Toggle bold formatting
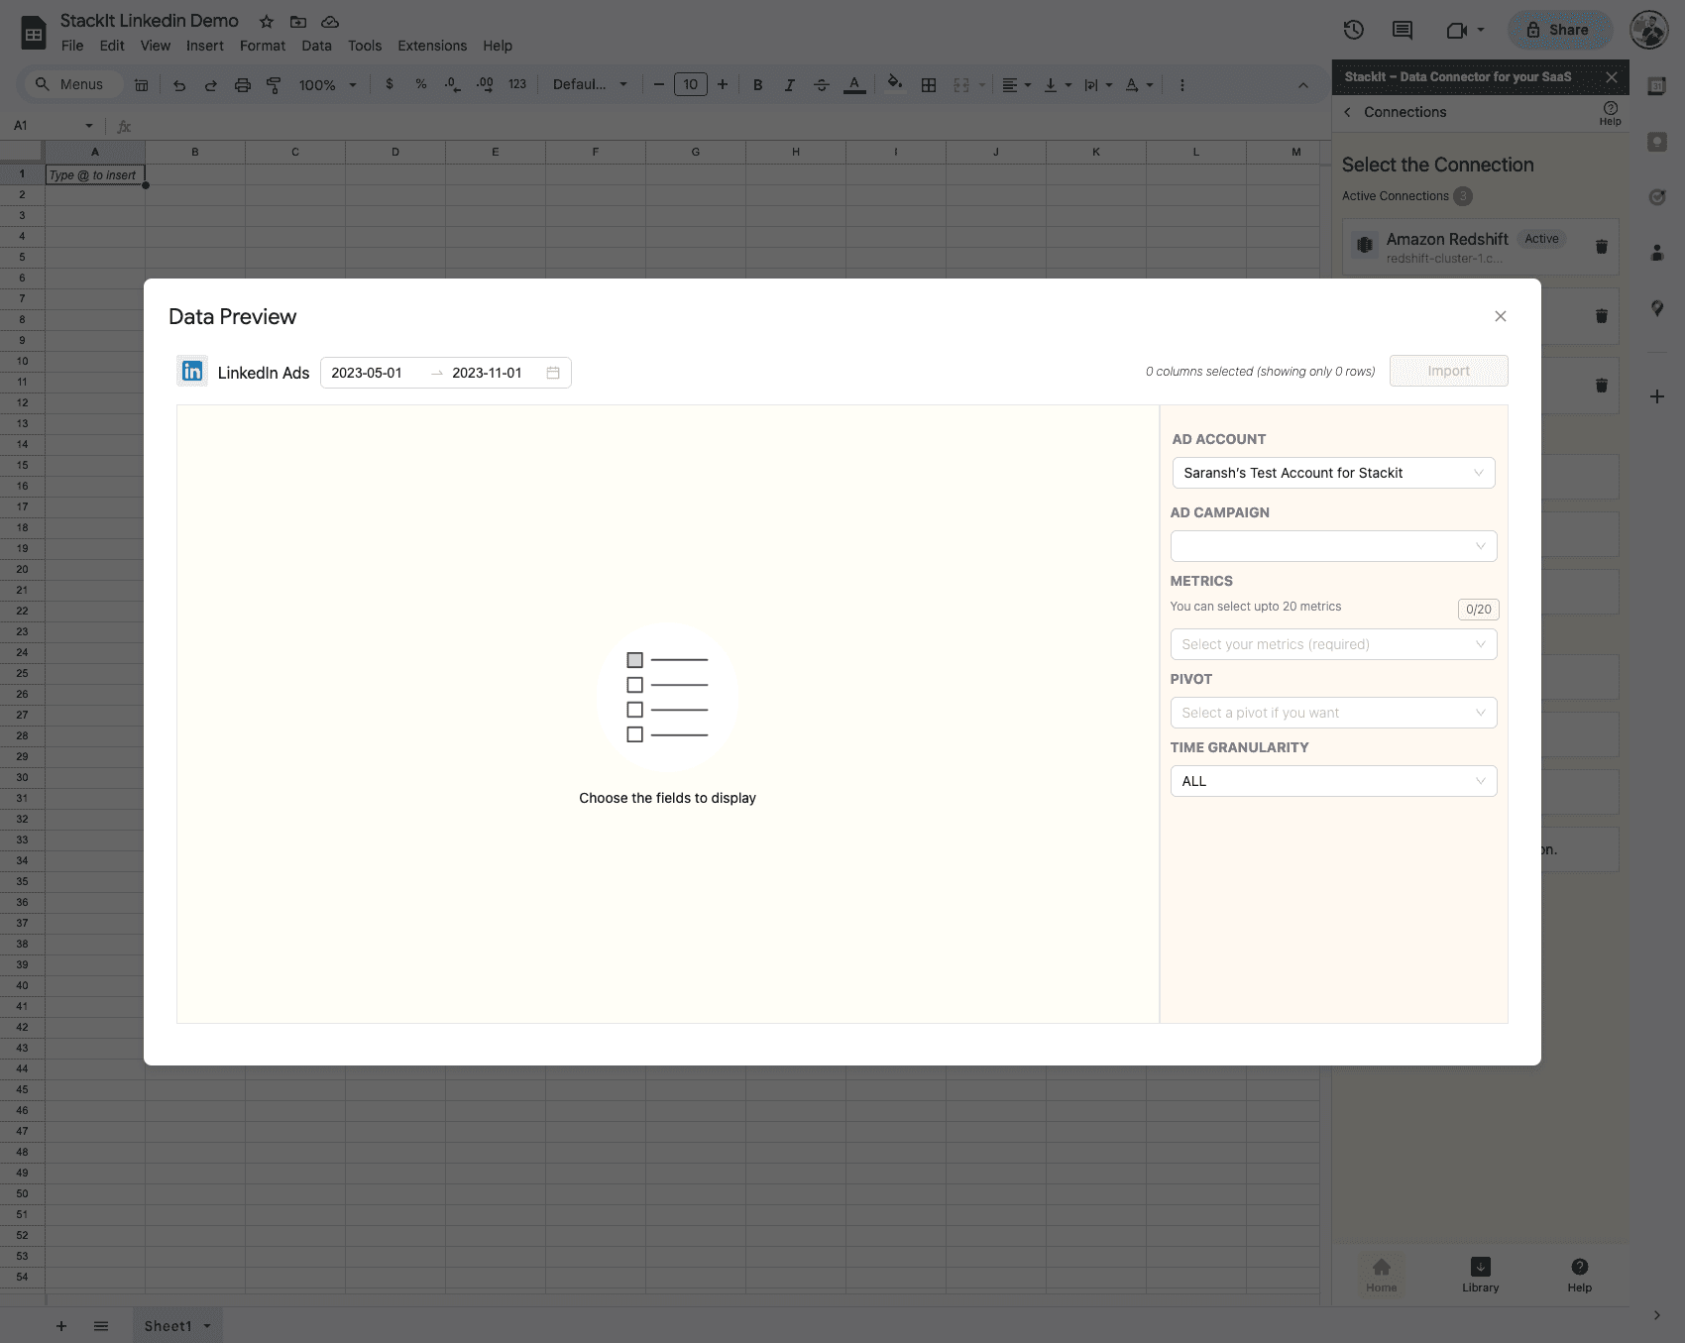Screen dimensions: 1685x1343 tap(758, 85)
